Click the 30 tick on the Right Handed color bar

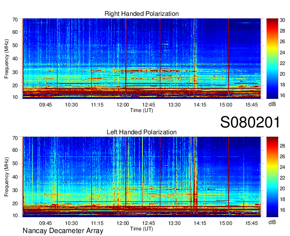[x=282, y=20]
